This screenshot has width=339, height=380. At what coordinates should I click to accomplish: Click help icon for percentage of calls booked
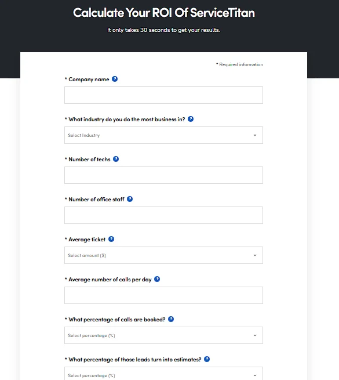(171, 319)
